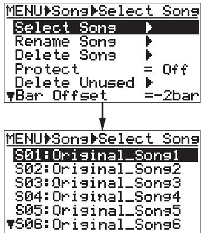Select S05:Original_Song5 from the list
This screenshot has height=233, width=201.
click(x=98, y=210)
